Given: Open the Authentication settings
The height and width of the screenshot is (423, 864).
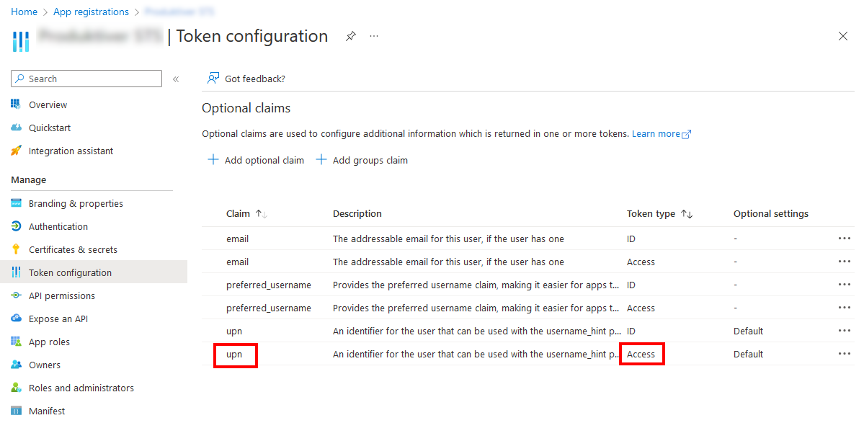Looking at the screenshot, I should tap(58, 226).
